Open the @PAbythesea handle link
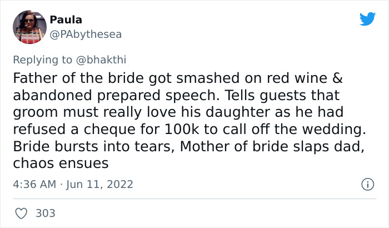389x228 pixels. click(x=86, y=34)
